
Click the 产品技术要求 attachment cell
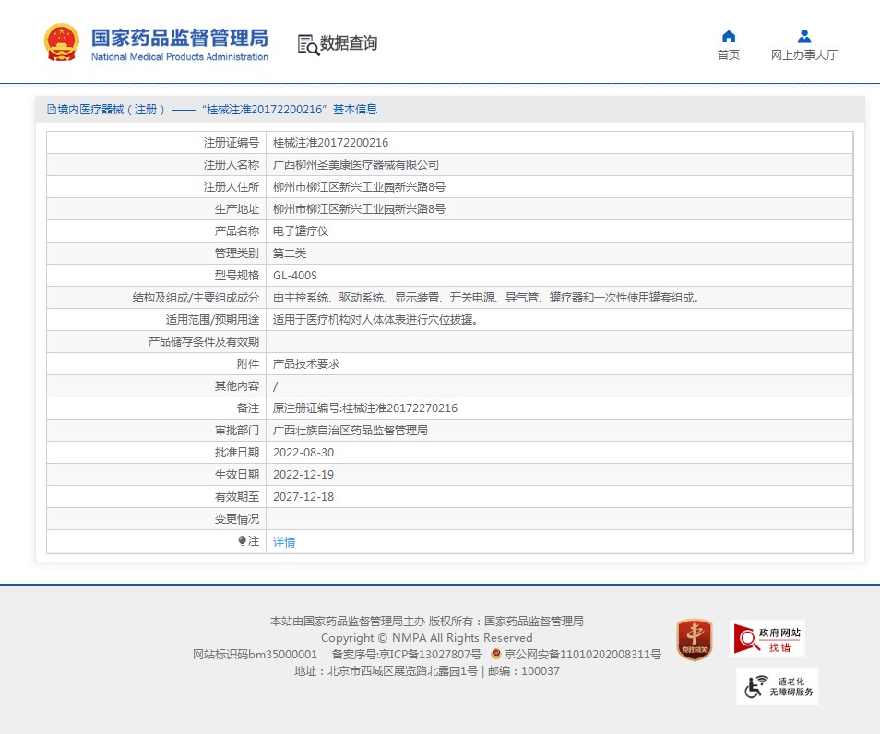coord(306,364)
